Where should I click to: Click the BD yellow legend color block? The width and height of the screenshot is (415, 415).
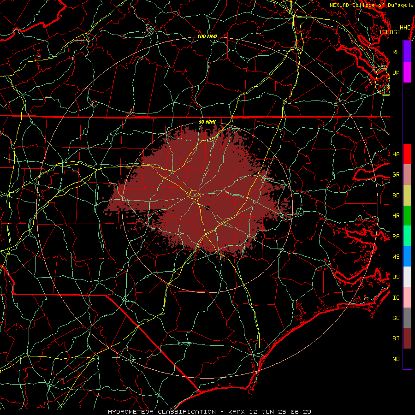pos(407,195)
